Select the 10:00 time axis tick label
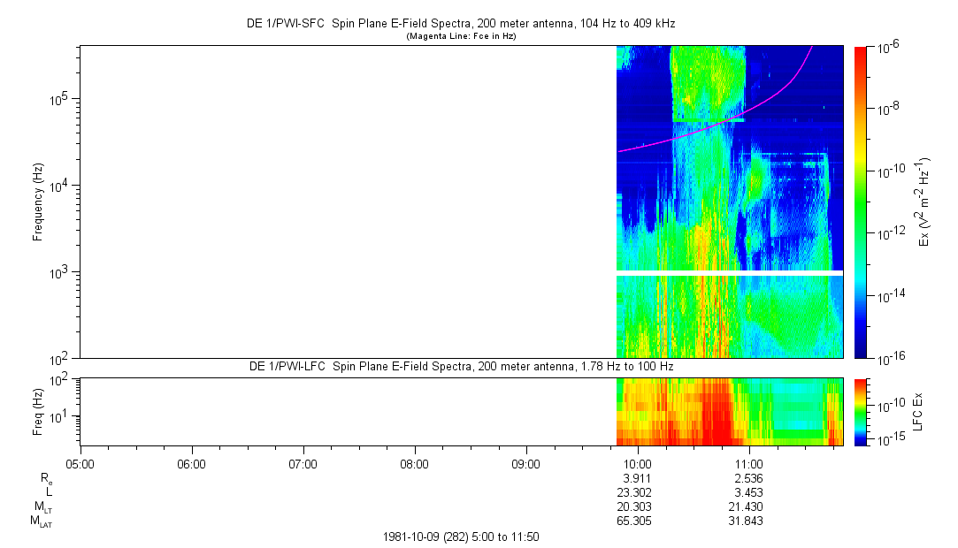The height and width of the screenshot is (548, 958). [637, 463]
